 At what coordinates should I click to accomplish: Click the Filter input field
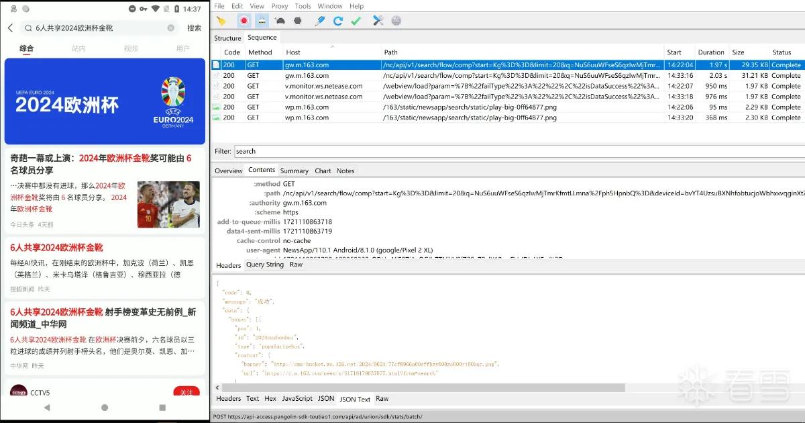tap(518, 151)
